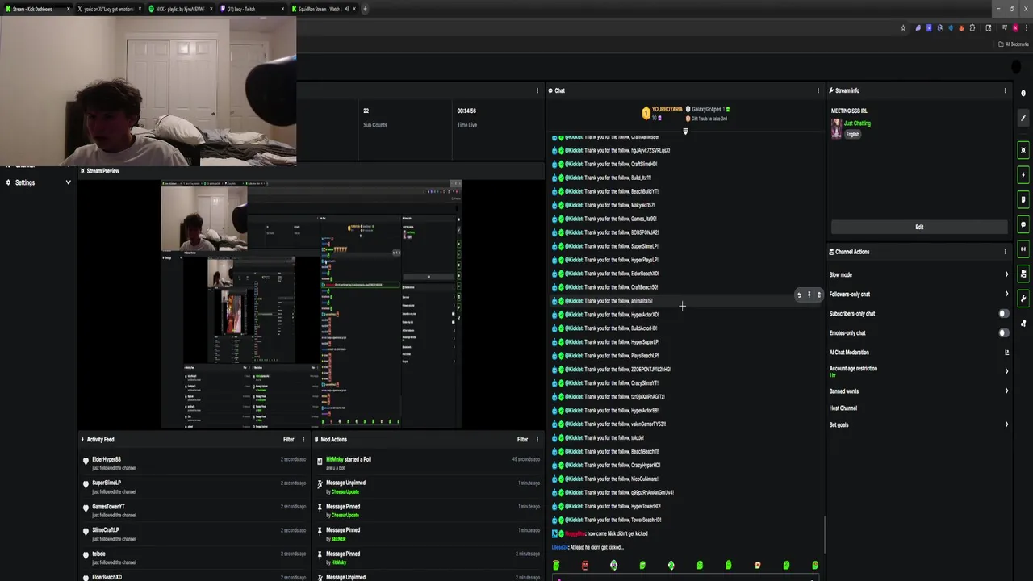Open the Chat panel three-dot menu
This screenshot has height=581, width=1033.
[818, 90]
